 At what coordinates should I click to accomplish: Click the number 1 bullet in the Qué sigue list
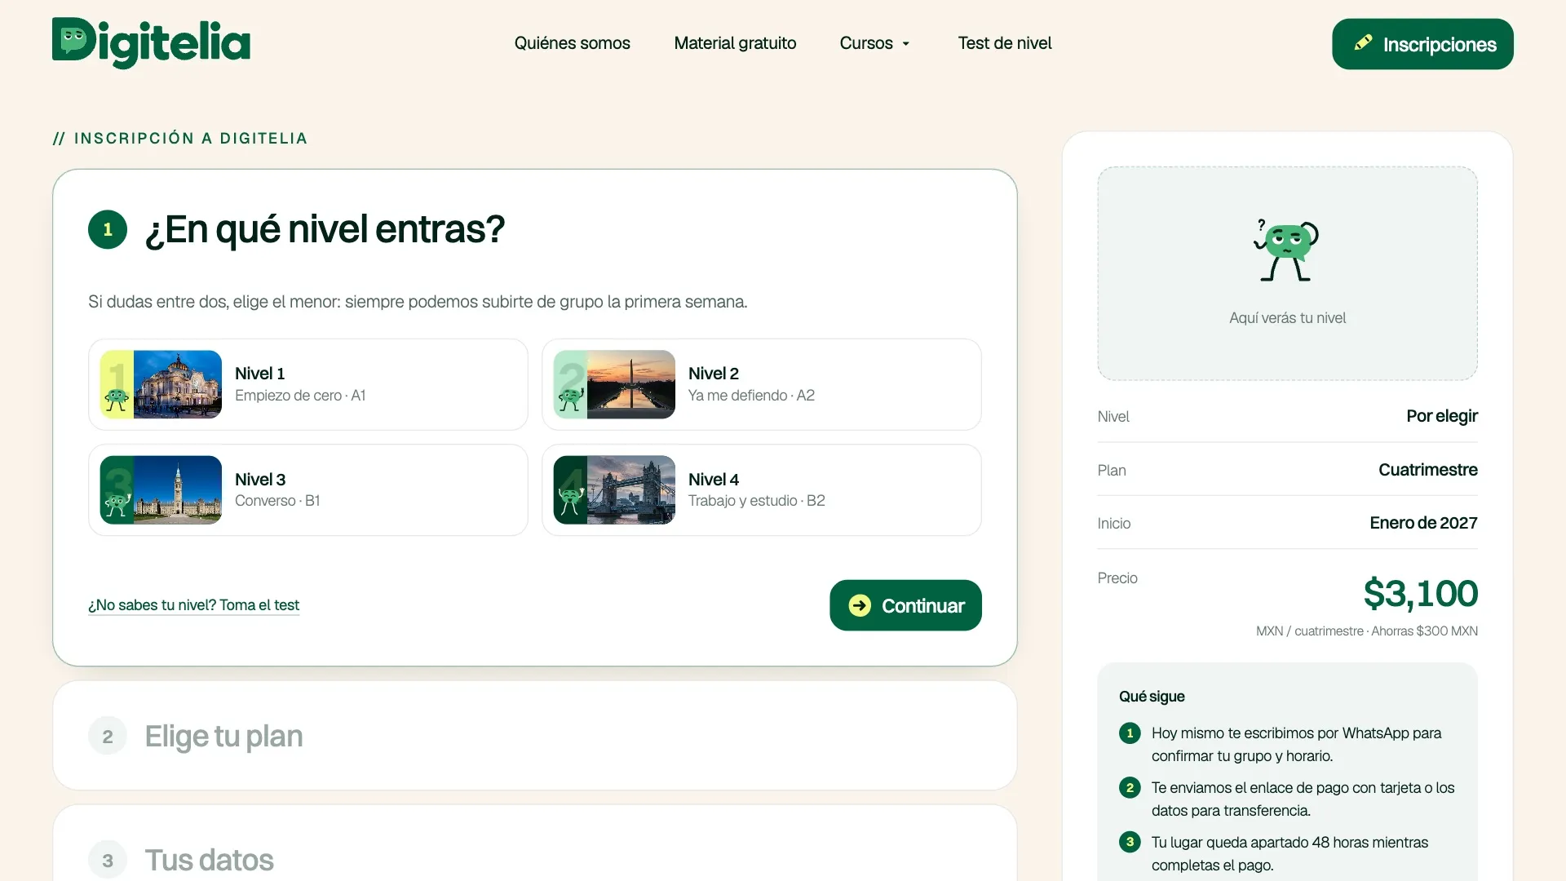1130,733
